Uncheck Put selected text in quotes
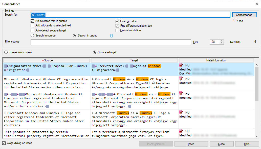 click(32, 21)
